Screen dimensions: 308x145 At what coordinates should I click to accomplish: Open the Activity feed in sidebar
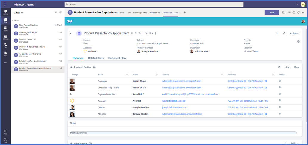pyautogui.click(x=6, y=12)
